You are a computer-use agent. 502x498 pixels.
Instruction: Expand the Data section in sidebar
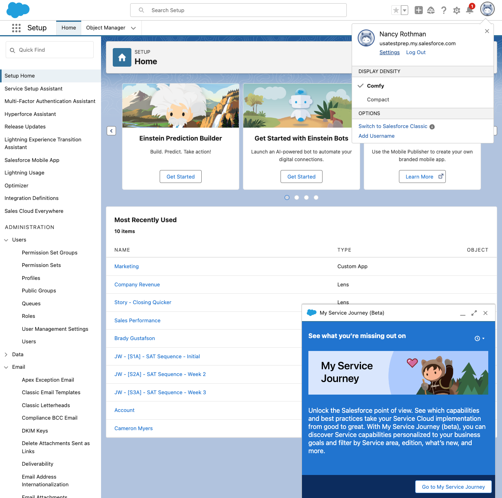coord(6,355)
